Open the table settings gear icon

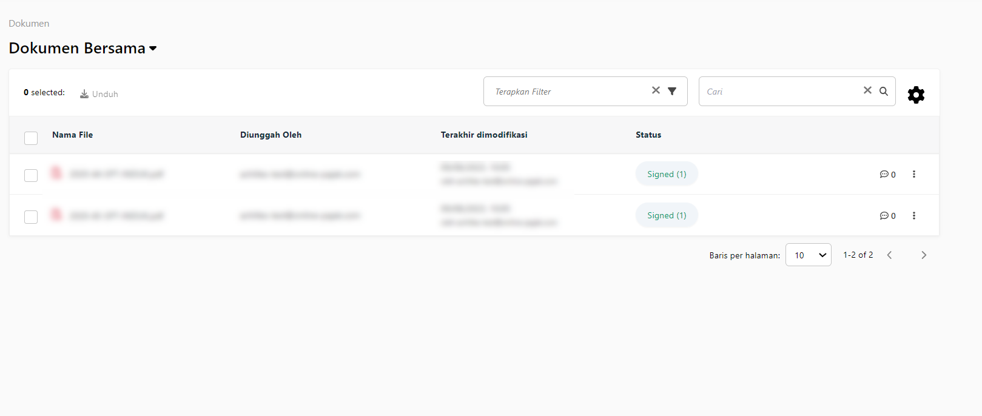pyautogui.click(x=916, y=95)
